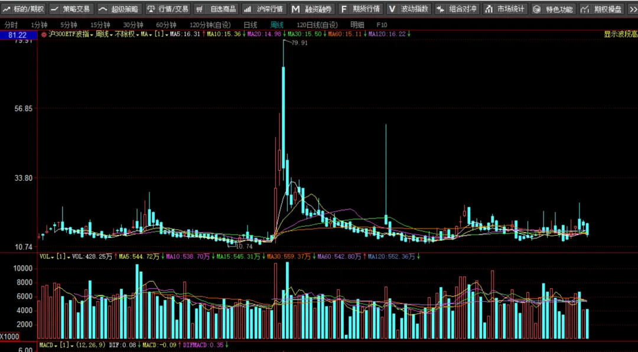This screenshot has height=352, width=638.
Task: Click the 显示波段高 link
Action: click(x=620, y=35)
